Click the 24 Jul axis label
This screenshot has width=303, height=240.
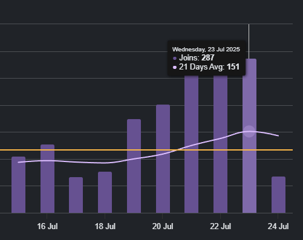tap(278, 226)
